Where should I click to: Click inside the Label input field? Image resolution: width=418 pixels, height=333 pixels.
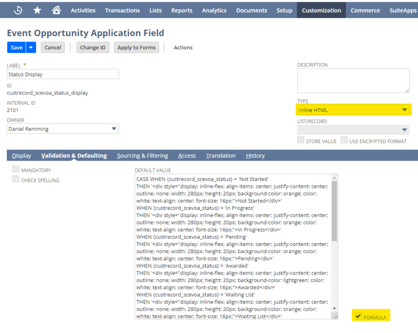coord(62,74)
